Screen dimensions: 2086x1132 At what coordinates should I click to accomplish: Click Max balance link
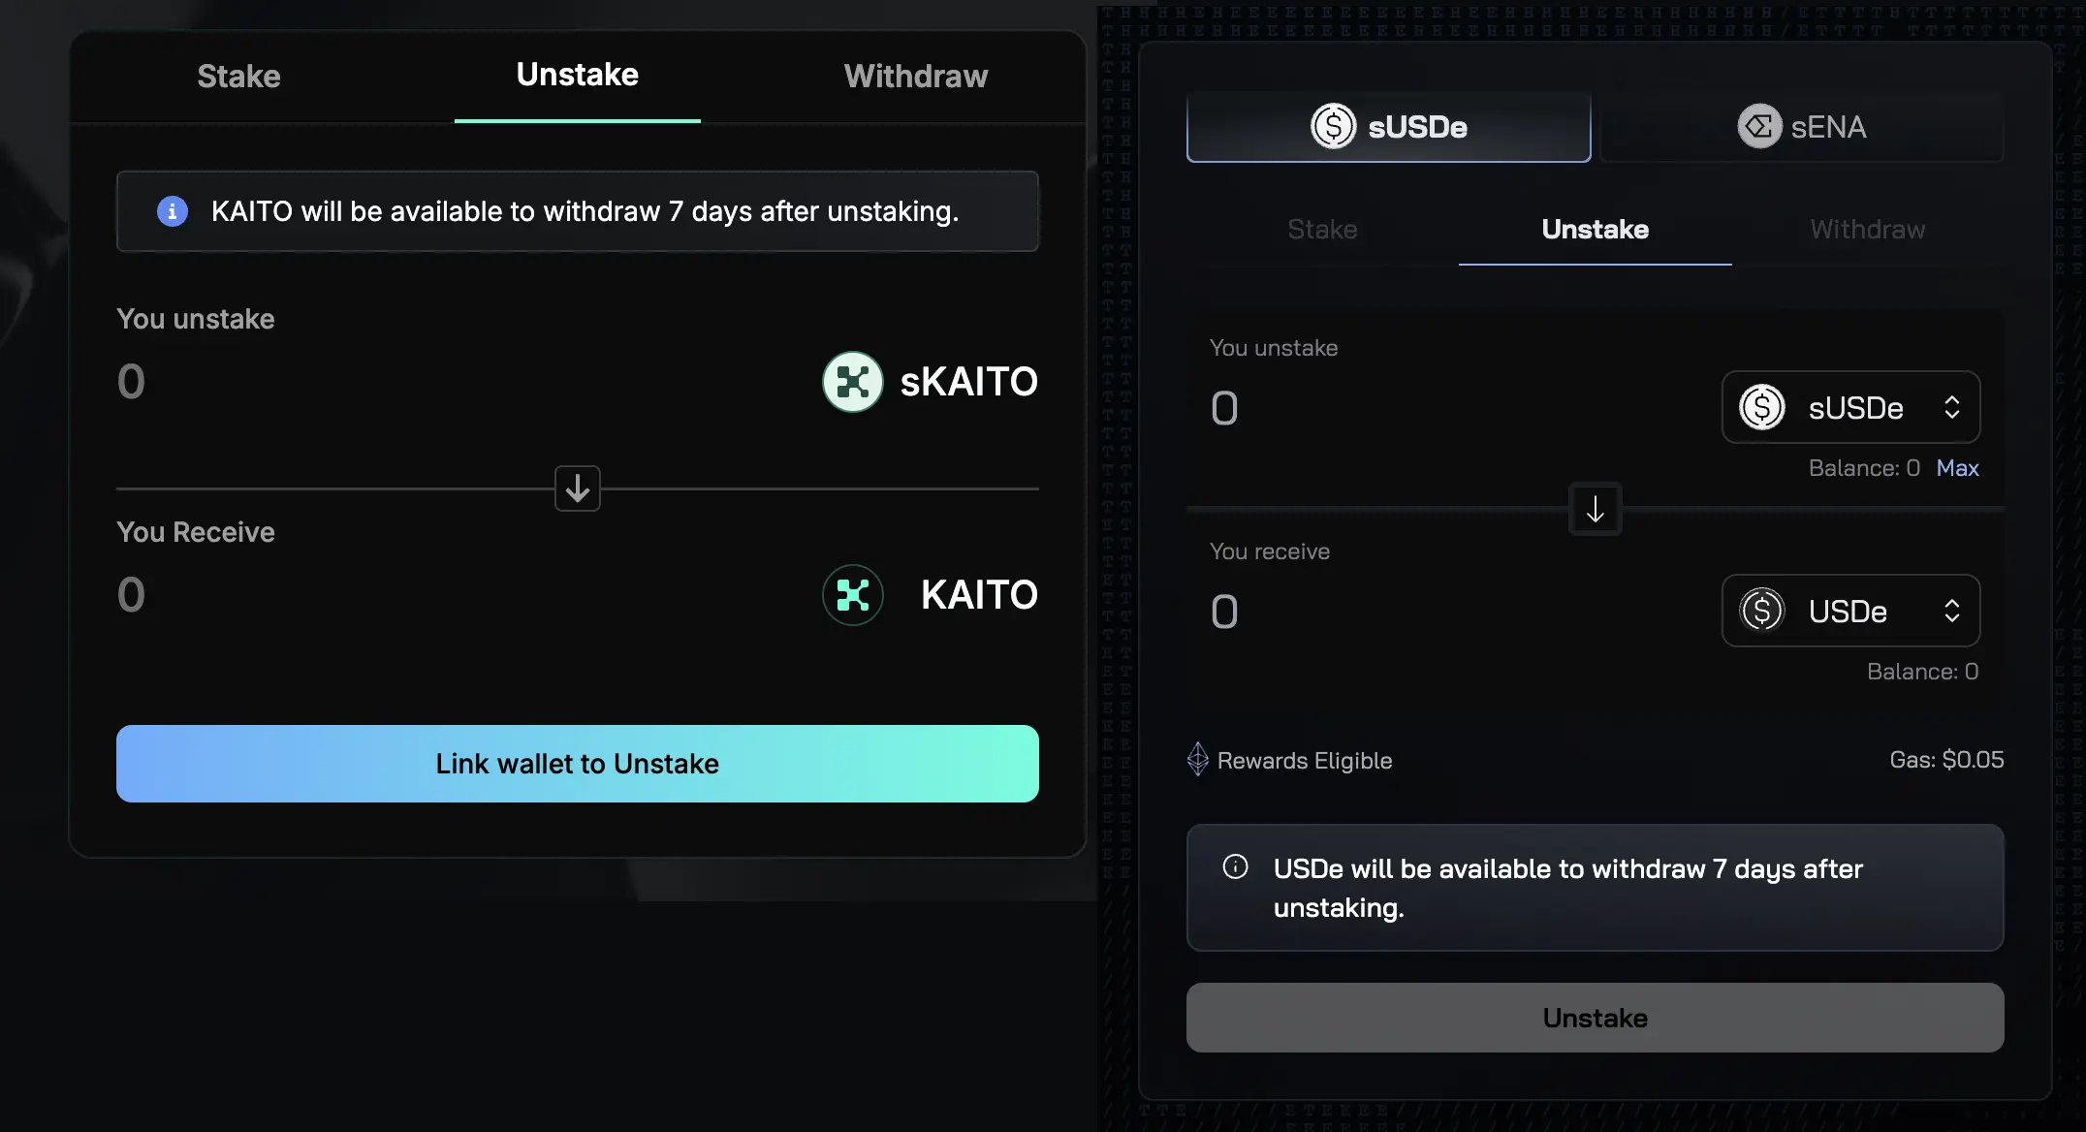pyautogui.click(x=1957, y=468)
